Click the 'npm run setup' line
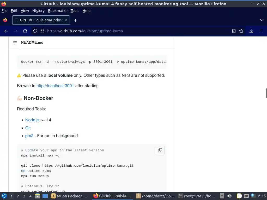 35,176
